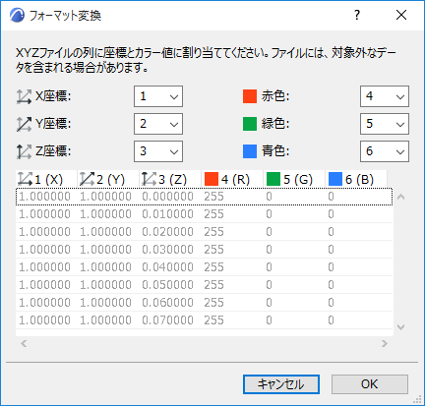Open the 赤色 column dropdown

click(x=385, y=96)
